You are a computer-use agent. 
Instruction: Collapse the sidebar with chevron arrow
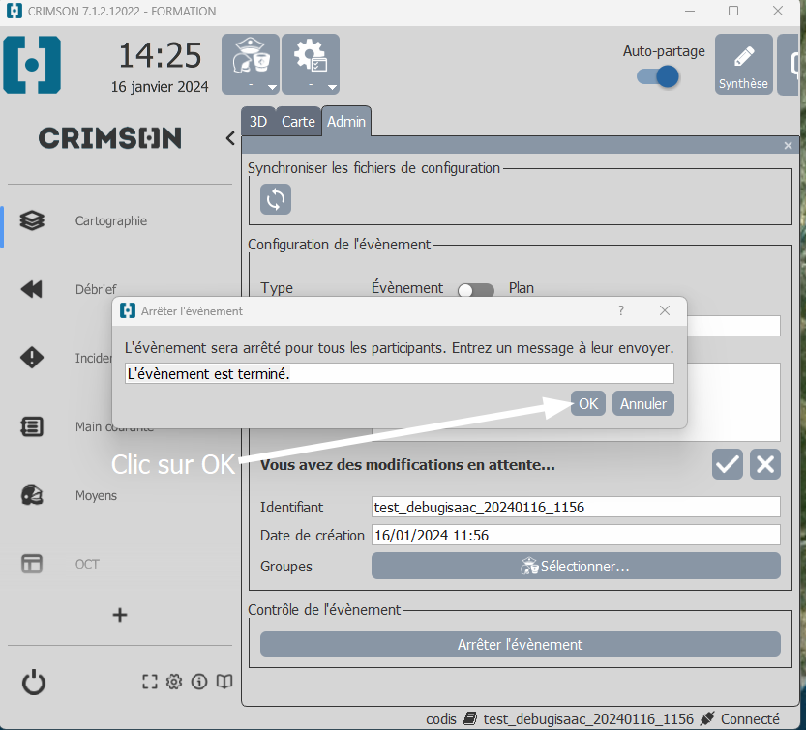point(230,138)
